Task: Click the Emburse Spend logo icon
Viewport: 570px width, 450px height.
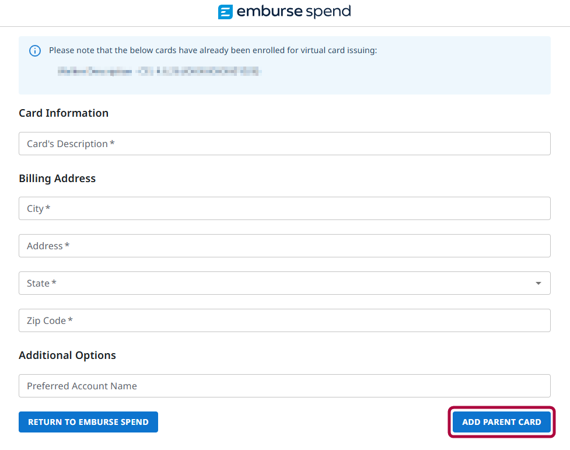Action: pyautogui.click(x=225, y=11)
